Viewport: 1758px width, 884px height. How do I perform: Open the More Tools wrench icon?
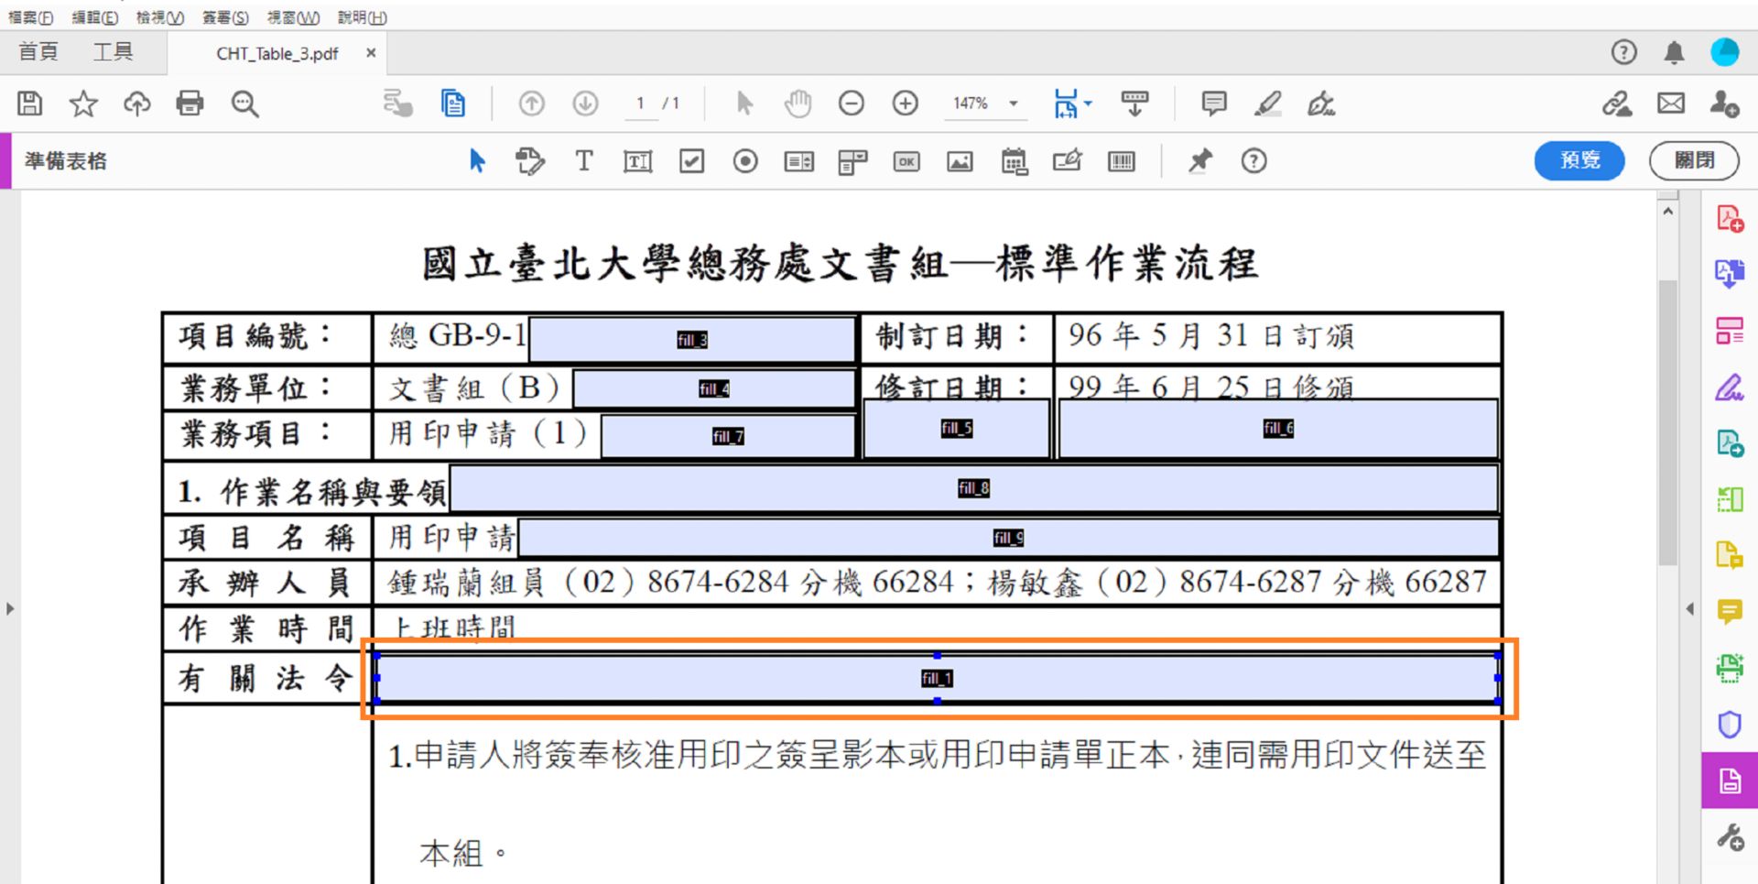coord(1730,836)
